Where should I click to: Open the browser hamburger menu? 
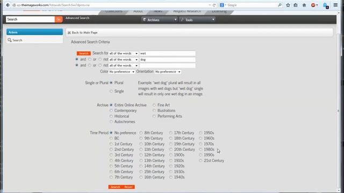(x=335, y=5)
